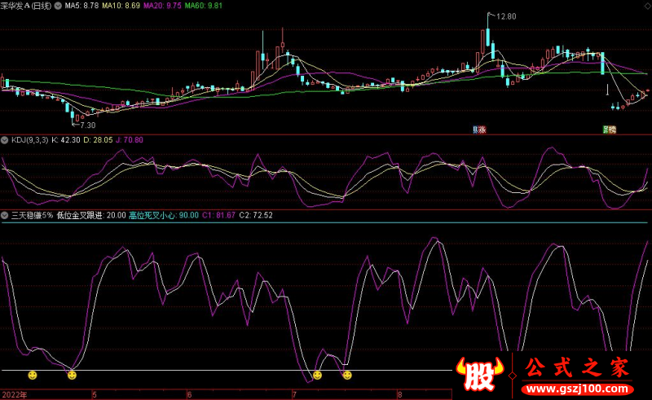
Task: Click the left info marker under main chart
Action: click(478, 130)
